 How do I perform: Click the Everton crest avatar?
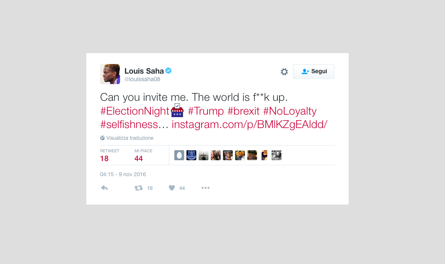(x=191, y=155)
